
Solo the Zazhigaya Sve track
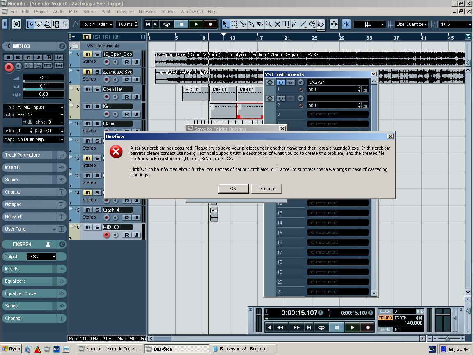point(97,72)
